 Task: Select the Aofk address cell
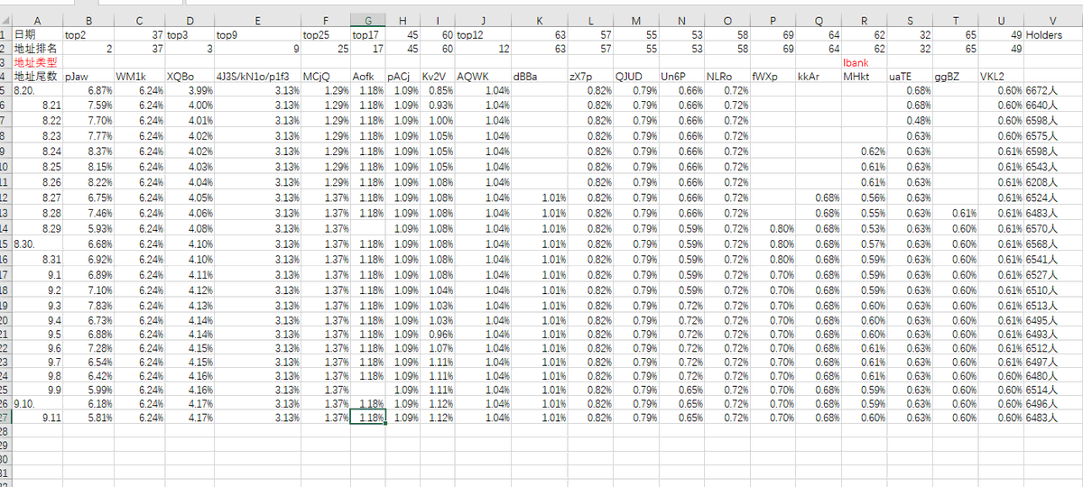pyautogui.click(x=368, y=77)
